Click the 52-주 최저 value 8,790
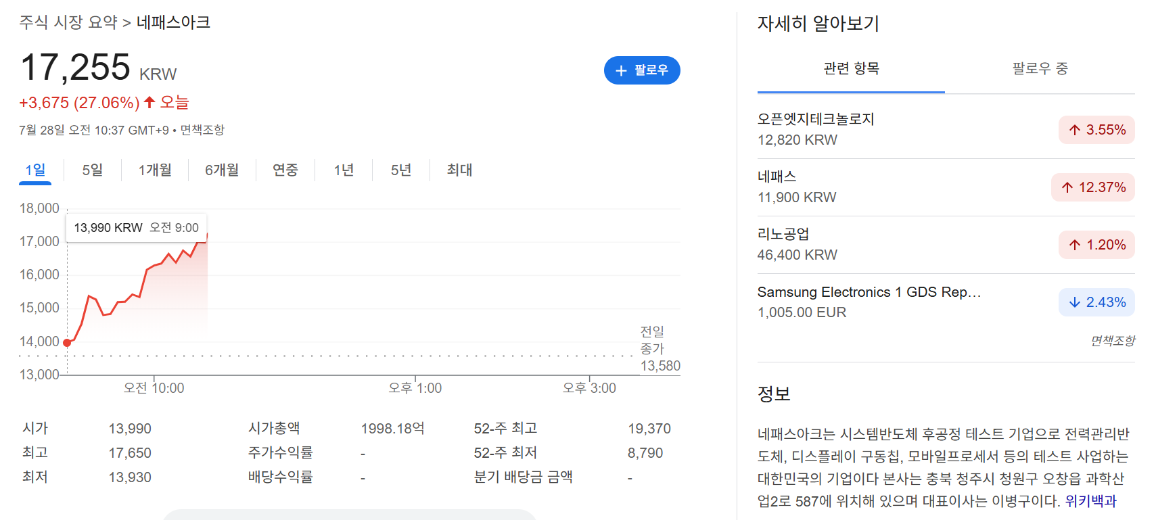This screenshot has width=1156, height=520. [645, 453]
